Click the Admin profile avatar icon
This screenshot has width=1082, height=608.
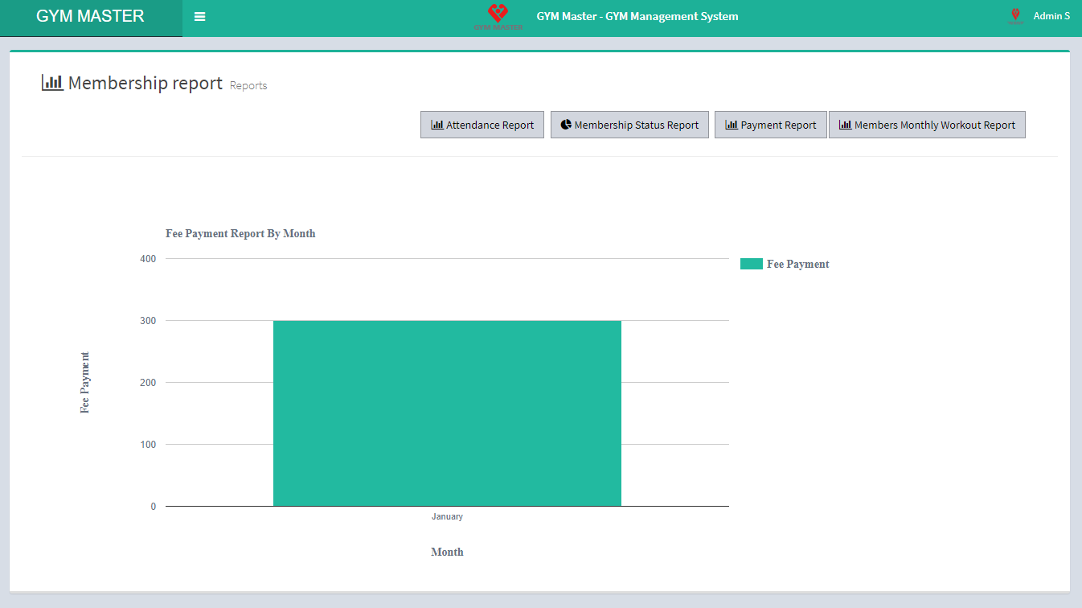pos(1015,16)
